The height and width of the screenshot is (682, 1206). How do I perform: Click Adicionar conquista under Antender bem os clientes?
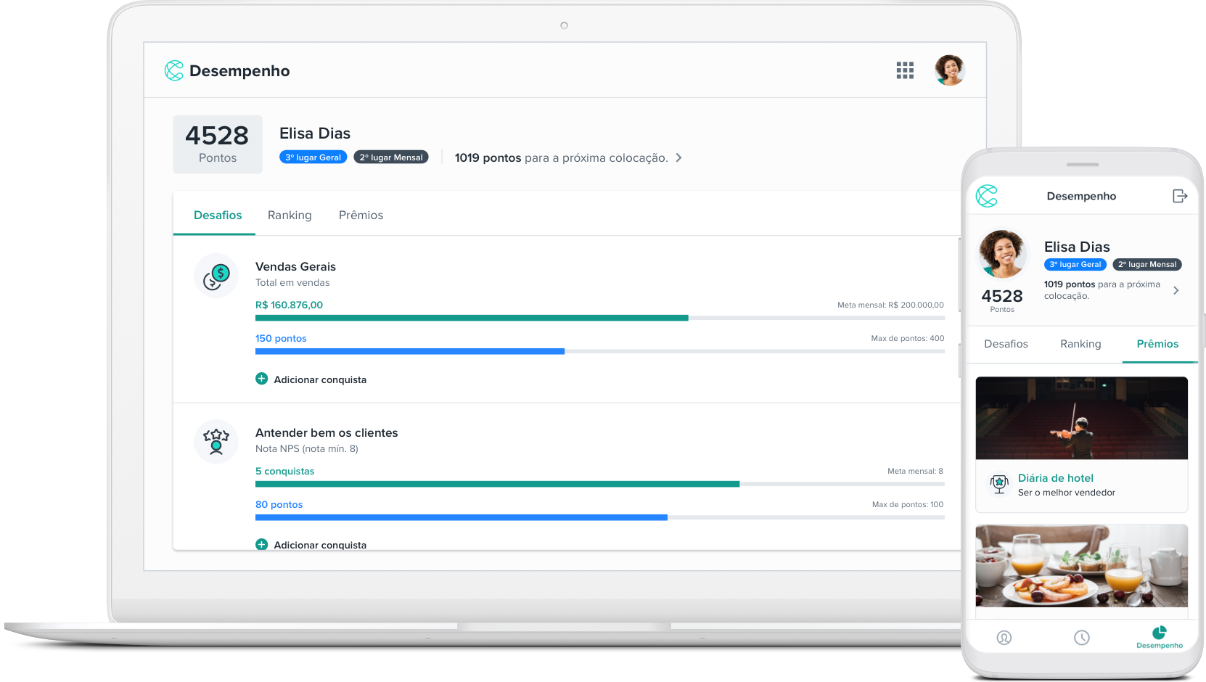(320, 545)
